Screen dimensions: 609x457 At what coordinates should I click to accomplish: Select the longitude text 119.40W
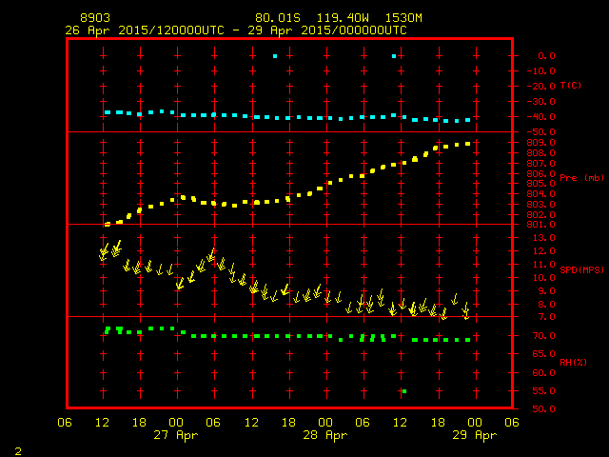coord(343,18)
